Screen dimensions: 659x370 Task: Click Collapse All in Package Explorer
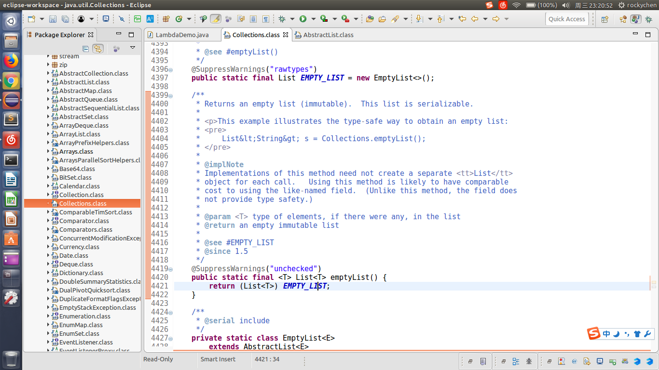click(x=85, y=49)
